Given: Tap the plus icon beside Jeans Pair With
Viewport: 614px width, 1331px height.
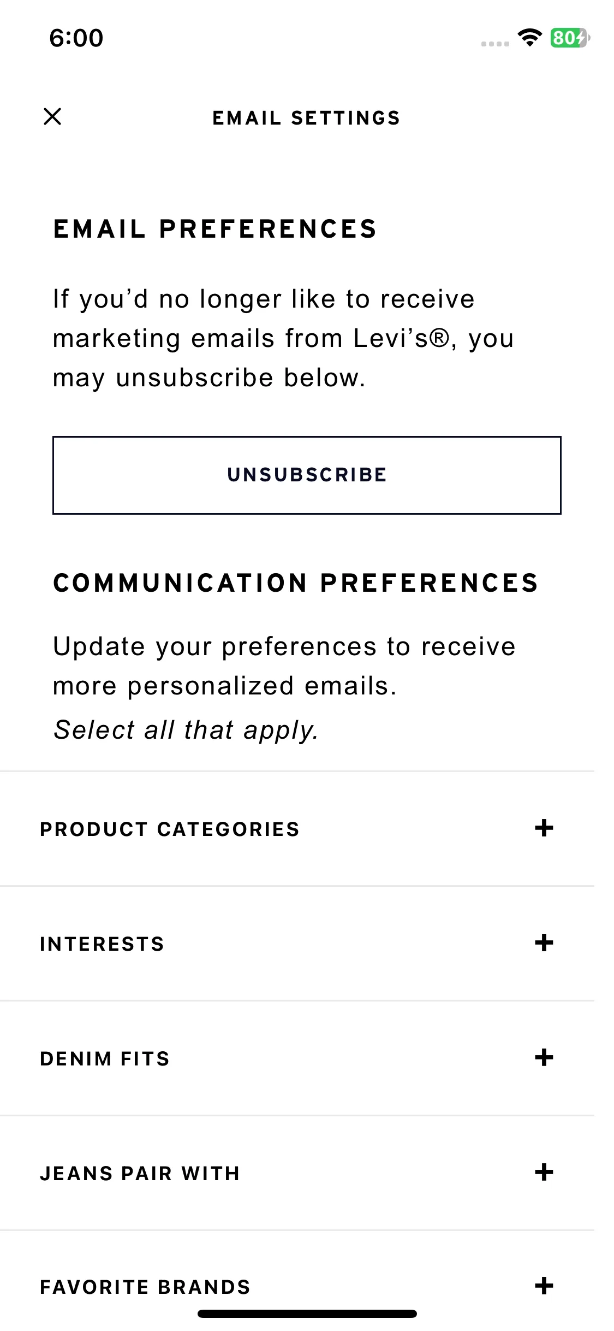Looking at the screenshot, I should click(544, 1172).
